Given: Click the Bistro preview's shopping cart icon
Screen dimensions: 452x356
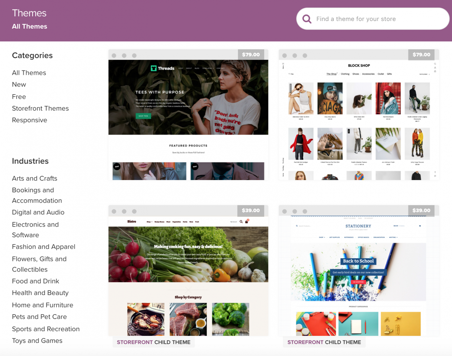Looking at the screenshot, I should [247, 221].
